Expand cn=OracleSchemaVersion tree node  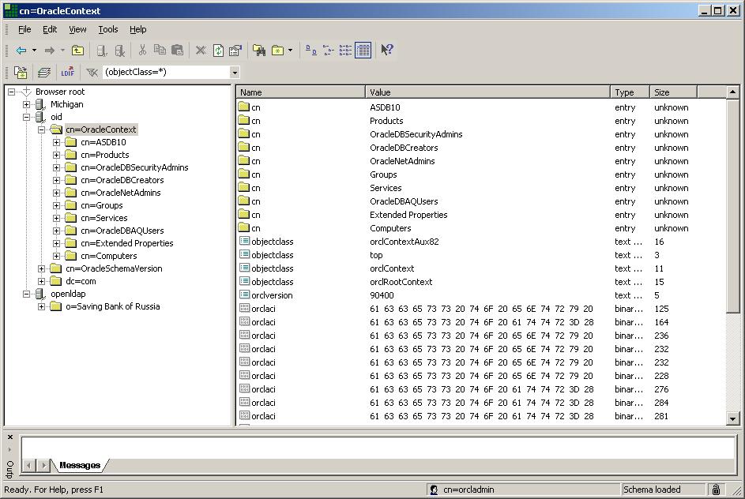pos(41,268)
